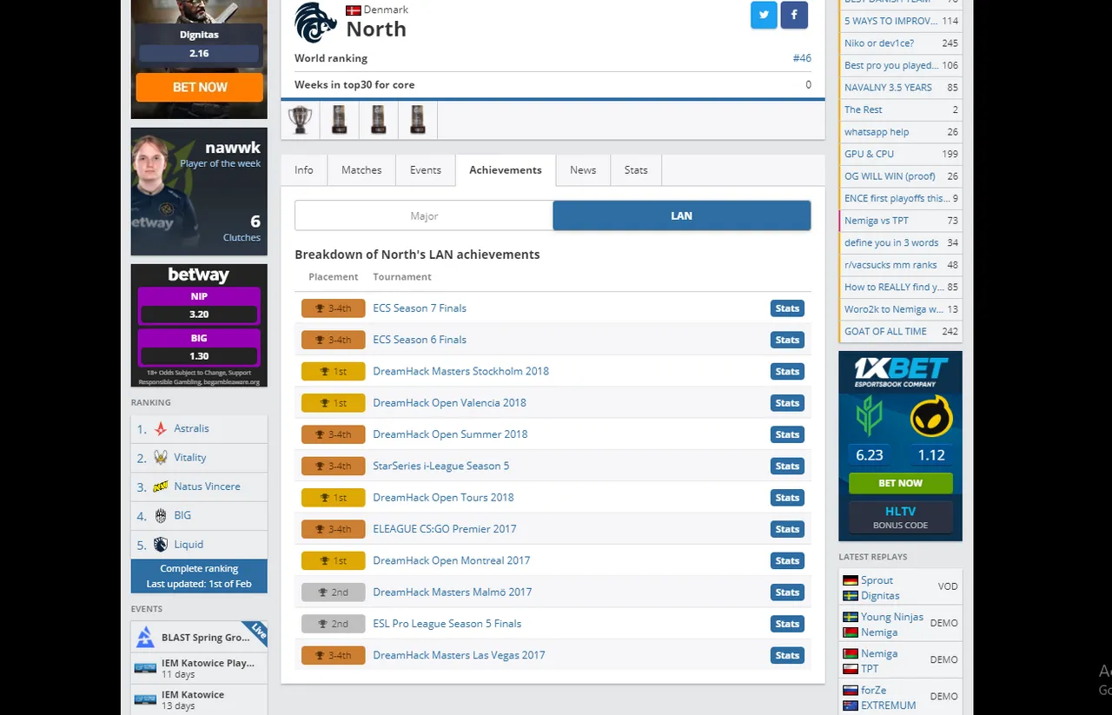Click 1st placement badge for DreamHack Open Tours 2018
1112x715 pixels.
click(x=334, y=498)
